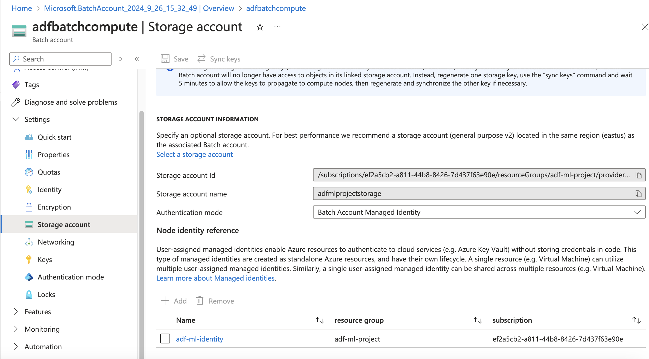649x359 pixels.
Task: Open Locks settings page
Action: [46, 295]
